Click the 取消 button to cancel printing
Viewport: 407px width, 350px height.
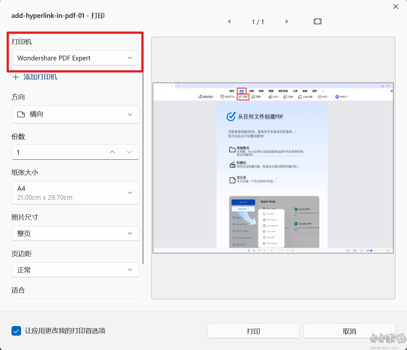click(x=349, y=331)
